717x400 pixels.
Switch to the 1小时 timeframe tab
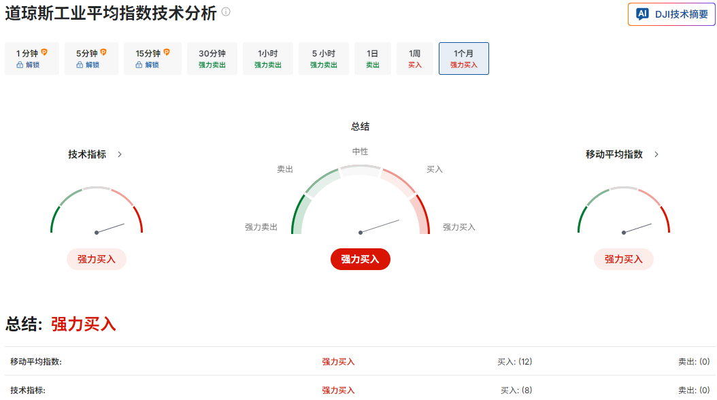pyautogui.click(x=268, y=59)
